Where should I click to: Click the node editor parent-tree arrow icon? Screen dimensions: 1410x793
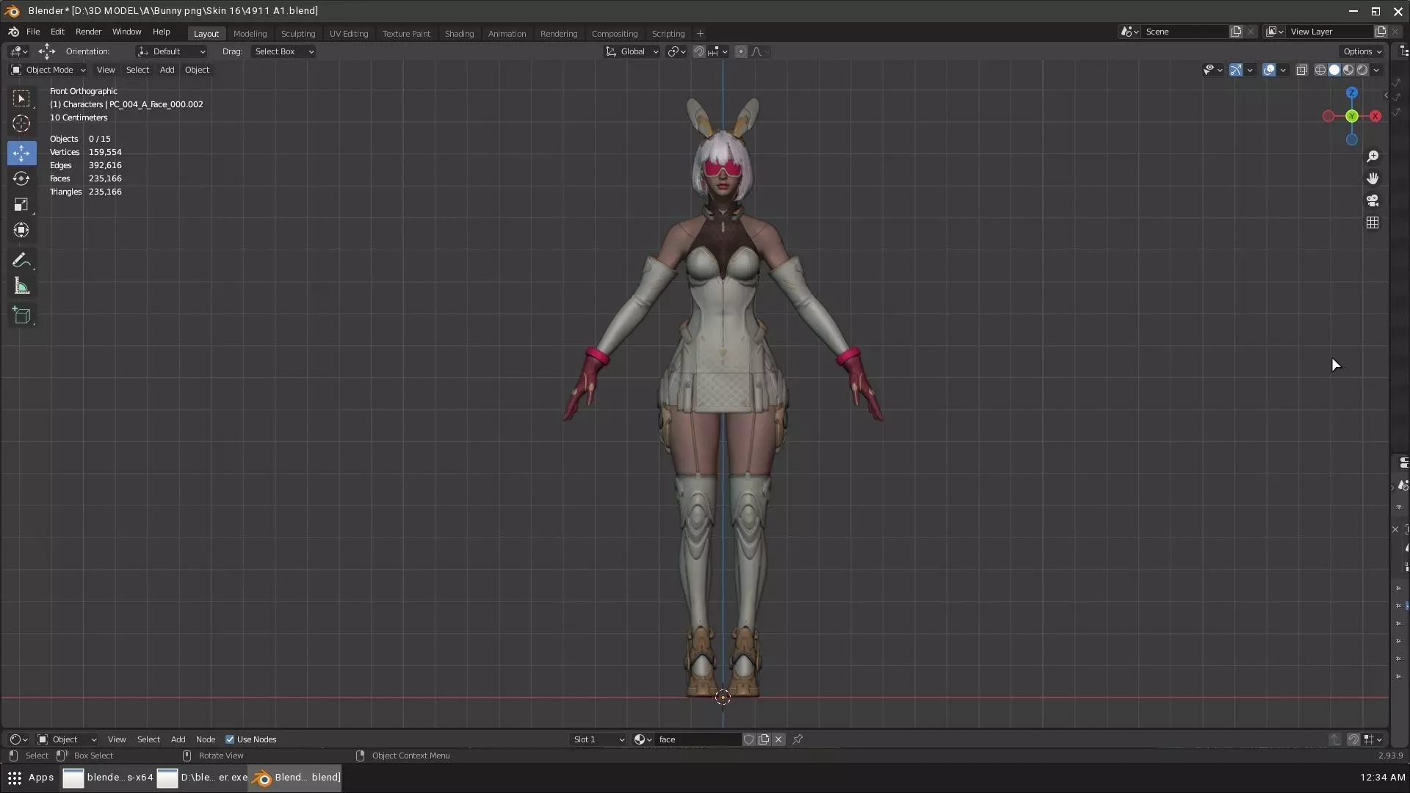(x=1334, y=739)
